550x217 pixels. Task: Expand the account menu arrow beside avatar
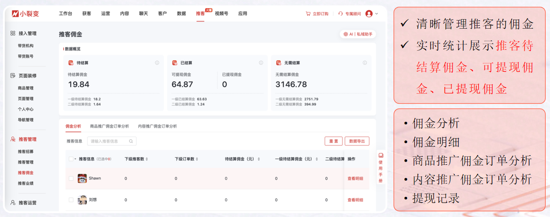tap(377, 14)
